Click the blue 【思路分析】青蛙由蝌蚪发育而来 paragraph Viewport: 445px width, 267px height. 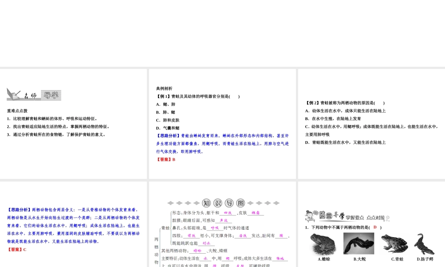click(222, 144)
